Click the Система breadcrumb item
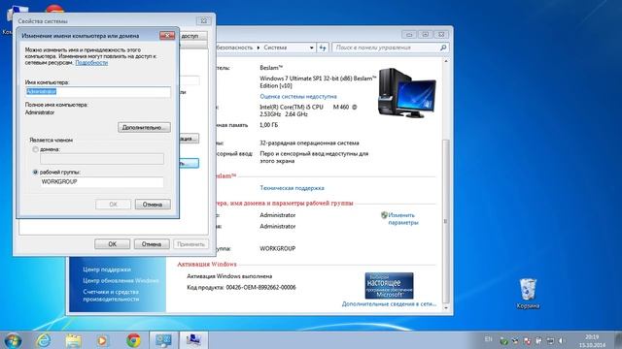 (275, 48)
